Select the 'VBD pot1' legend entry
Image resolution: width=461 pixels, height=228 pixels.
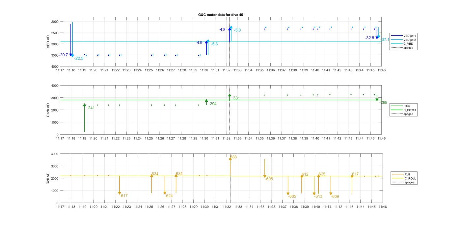(404, 36)
